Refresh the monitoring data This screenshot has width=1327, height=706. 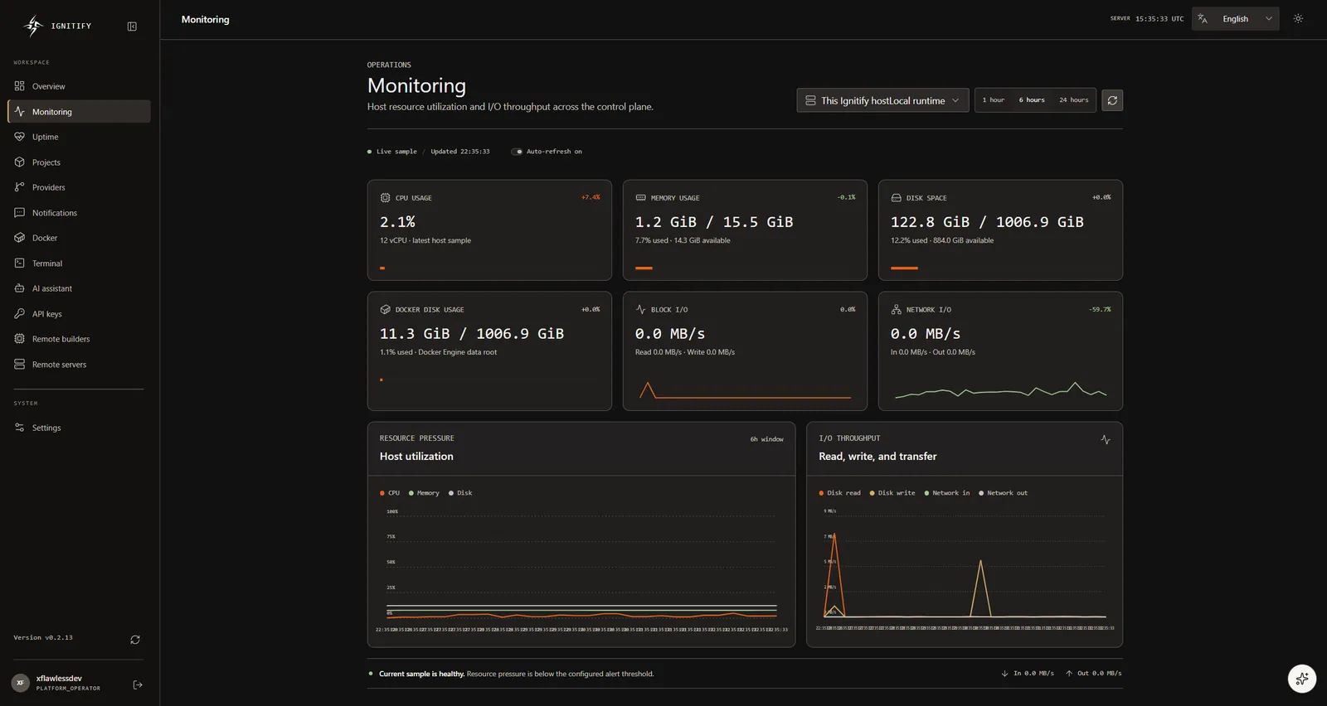(x=1112, y=100)
